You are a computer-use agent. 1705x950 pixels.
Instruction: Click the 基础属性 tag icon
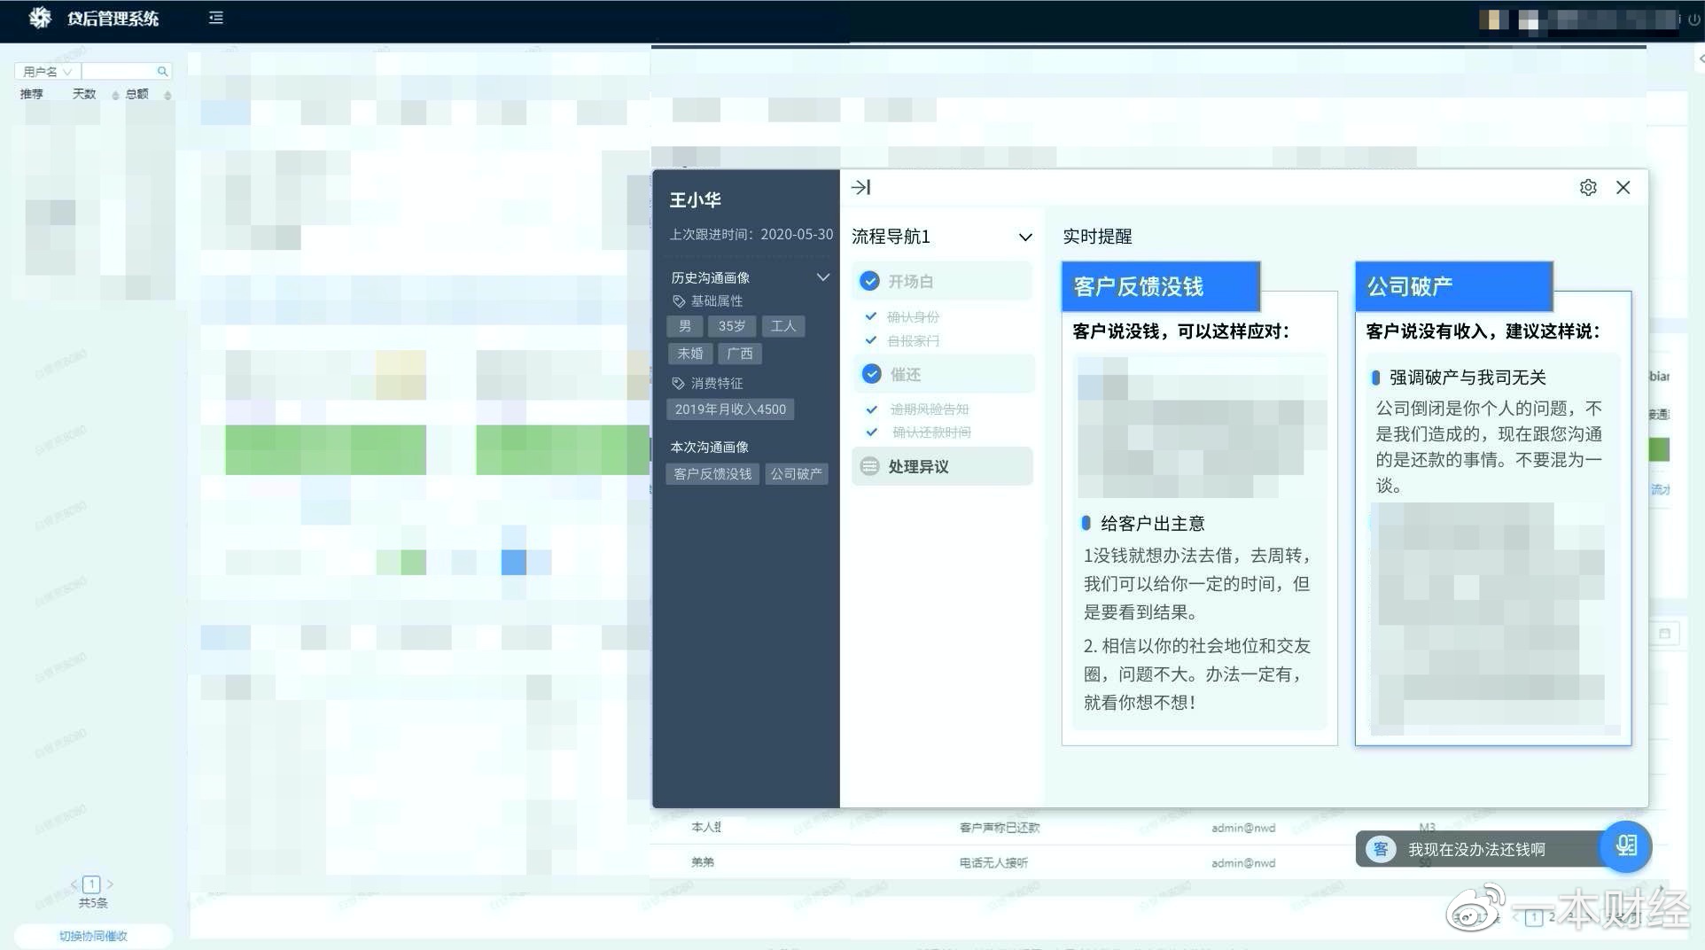click(678, 301)
